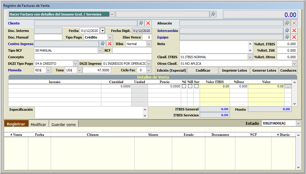Open the Moneda RD$ dropdown
This screenshot has height=174, width=306.
pyautogui.click(x=48, y=70)
